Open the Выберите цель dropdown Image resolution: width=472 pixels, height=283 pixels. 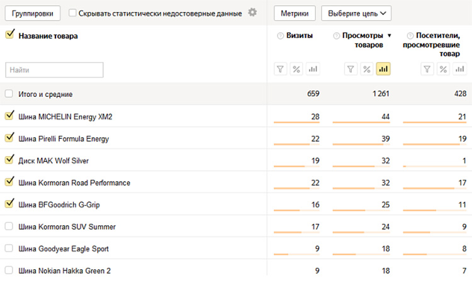(x=356, y=13)
